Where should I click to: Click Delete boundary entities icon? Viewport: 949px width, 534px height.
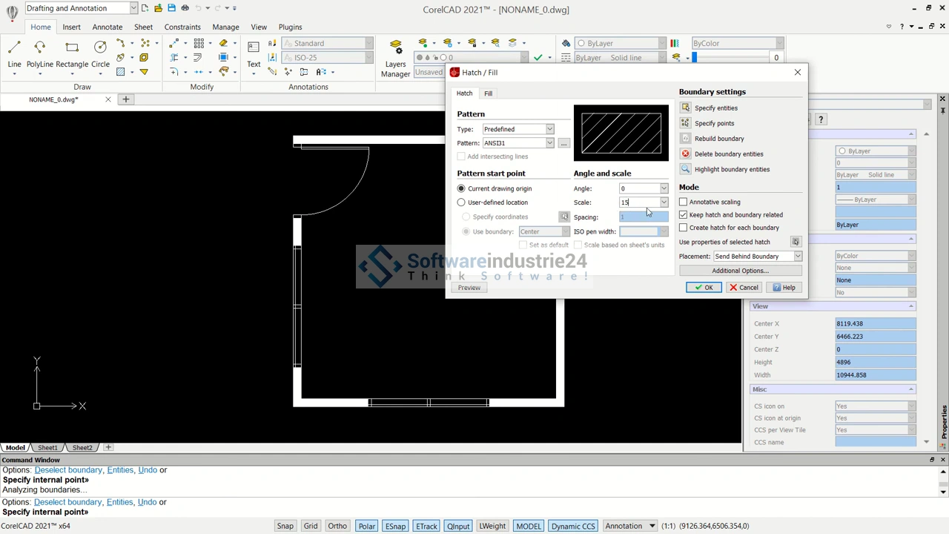point(686,154)
